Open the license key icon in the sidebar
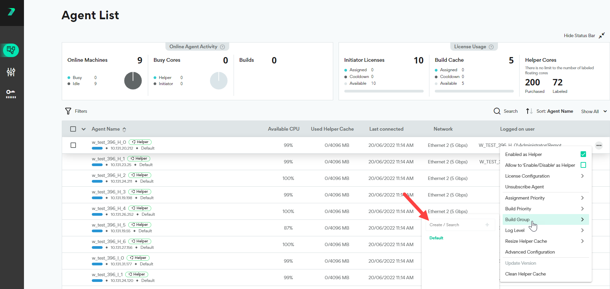This screenshot has width=610, height=289. (x=11, y=94)
